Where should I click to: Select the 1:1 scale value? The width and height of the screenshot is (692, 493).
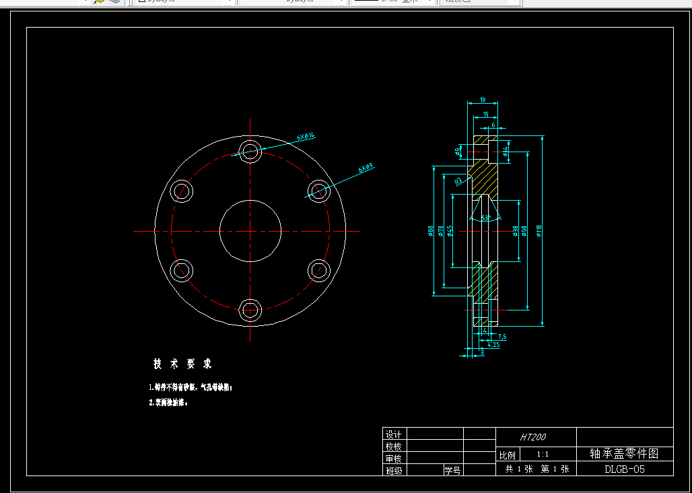543,454
